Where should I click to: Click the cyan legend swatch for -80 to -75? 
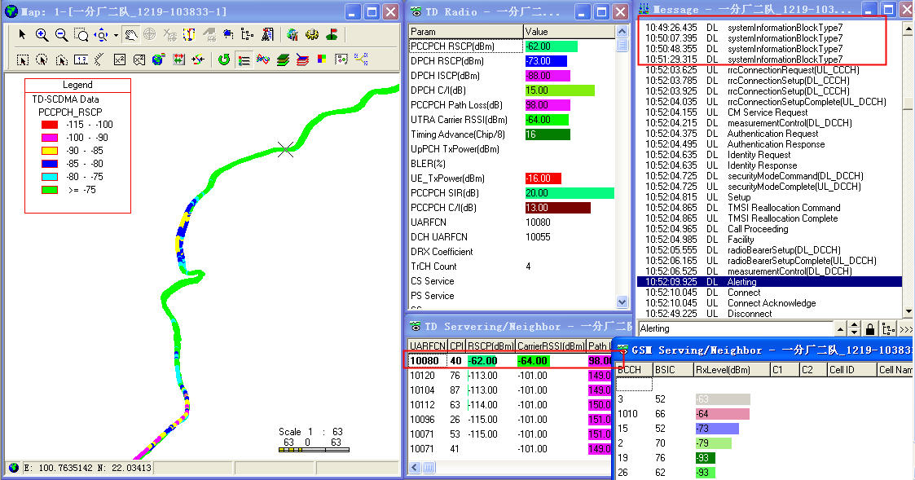[x=50, y=176]
